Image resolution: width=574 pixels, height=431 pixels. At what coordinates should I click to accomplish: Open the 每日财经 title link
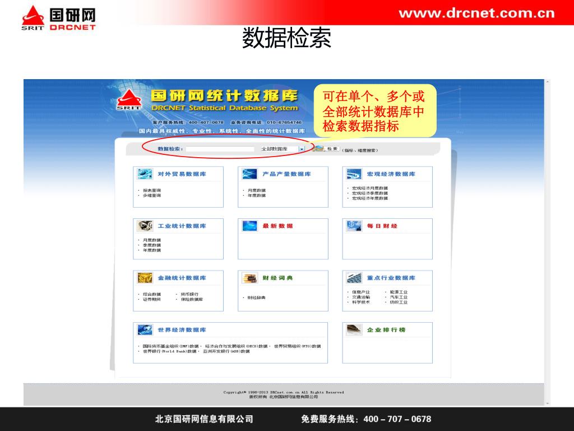pyautogui.click(x=382, y=226)
